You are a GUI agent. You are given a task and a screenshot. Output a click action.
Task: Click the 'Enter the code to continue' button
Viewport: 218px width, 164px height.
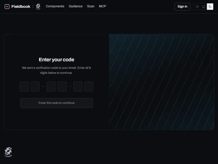point(57,103)
